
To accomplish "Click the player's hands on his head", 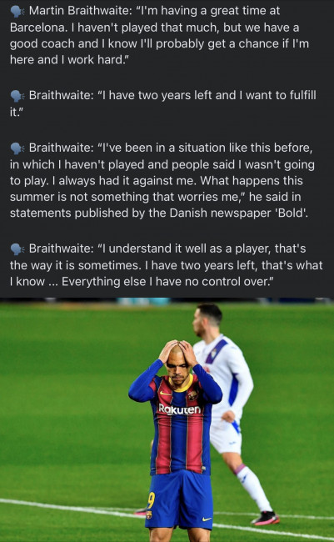I will 178,351.
